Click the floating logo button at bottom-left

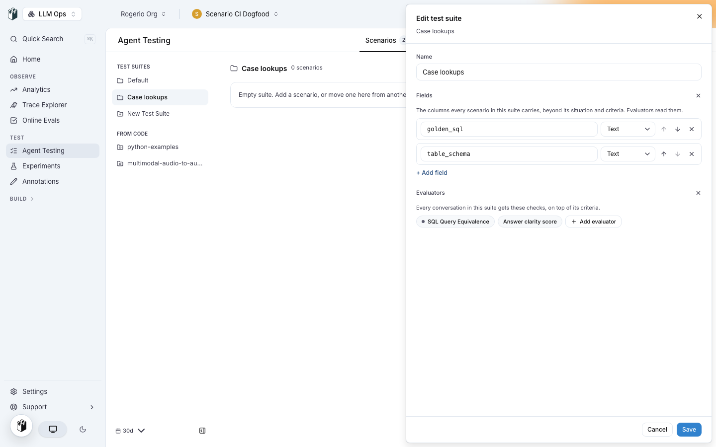(x=21, y=426)
